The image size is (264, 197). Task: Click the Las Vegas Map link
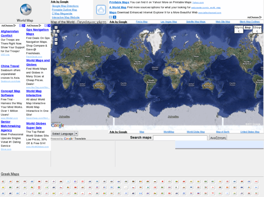(x=169, y=22)
